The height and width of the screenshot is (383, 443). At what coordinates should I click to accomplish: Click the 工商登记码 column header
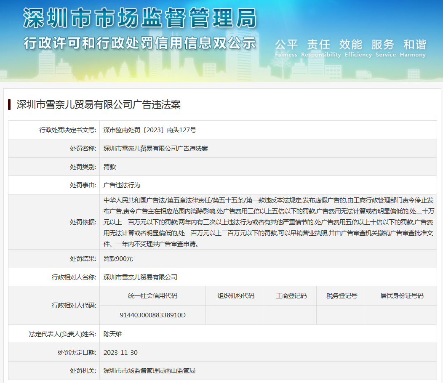point(291,296)
